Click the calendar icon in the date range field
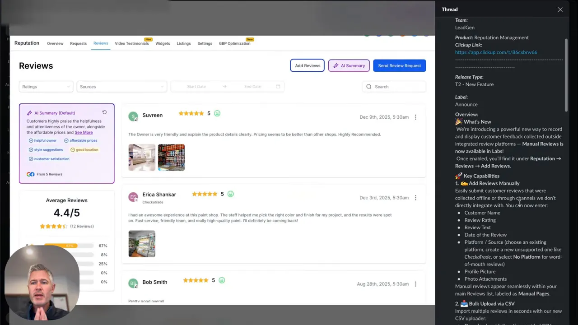578x325 pixels. click(278, 87)
